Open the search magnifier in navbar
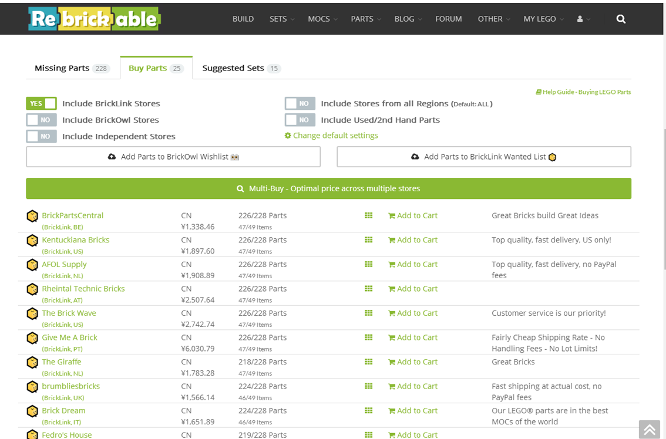This screenshot has width=666, height=439. tap(621, 19)
